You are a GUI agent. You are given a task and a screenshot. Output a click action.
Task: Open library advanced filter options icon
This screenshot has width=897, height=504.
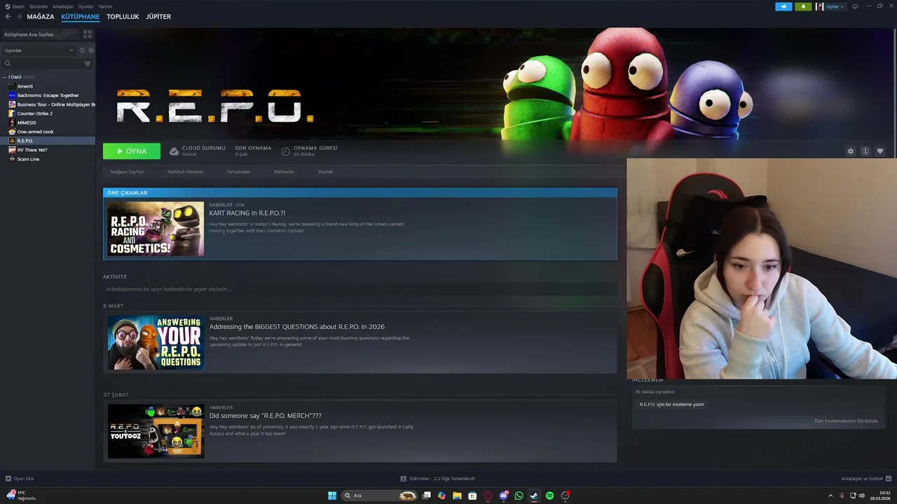coord(88,64)
